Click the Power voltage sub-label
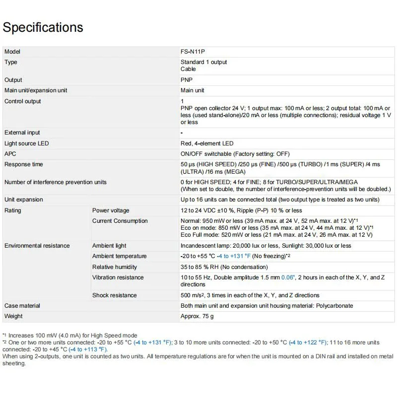 coord(111,210)
